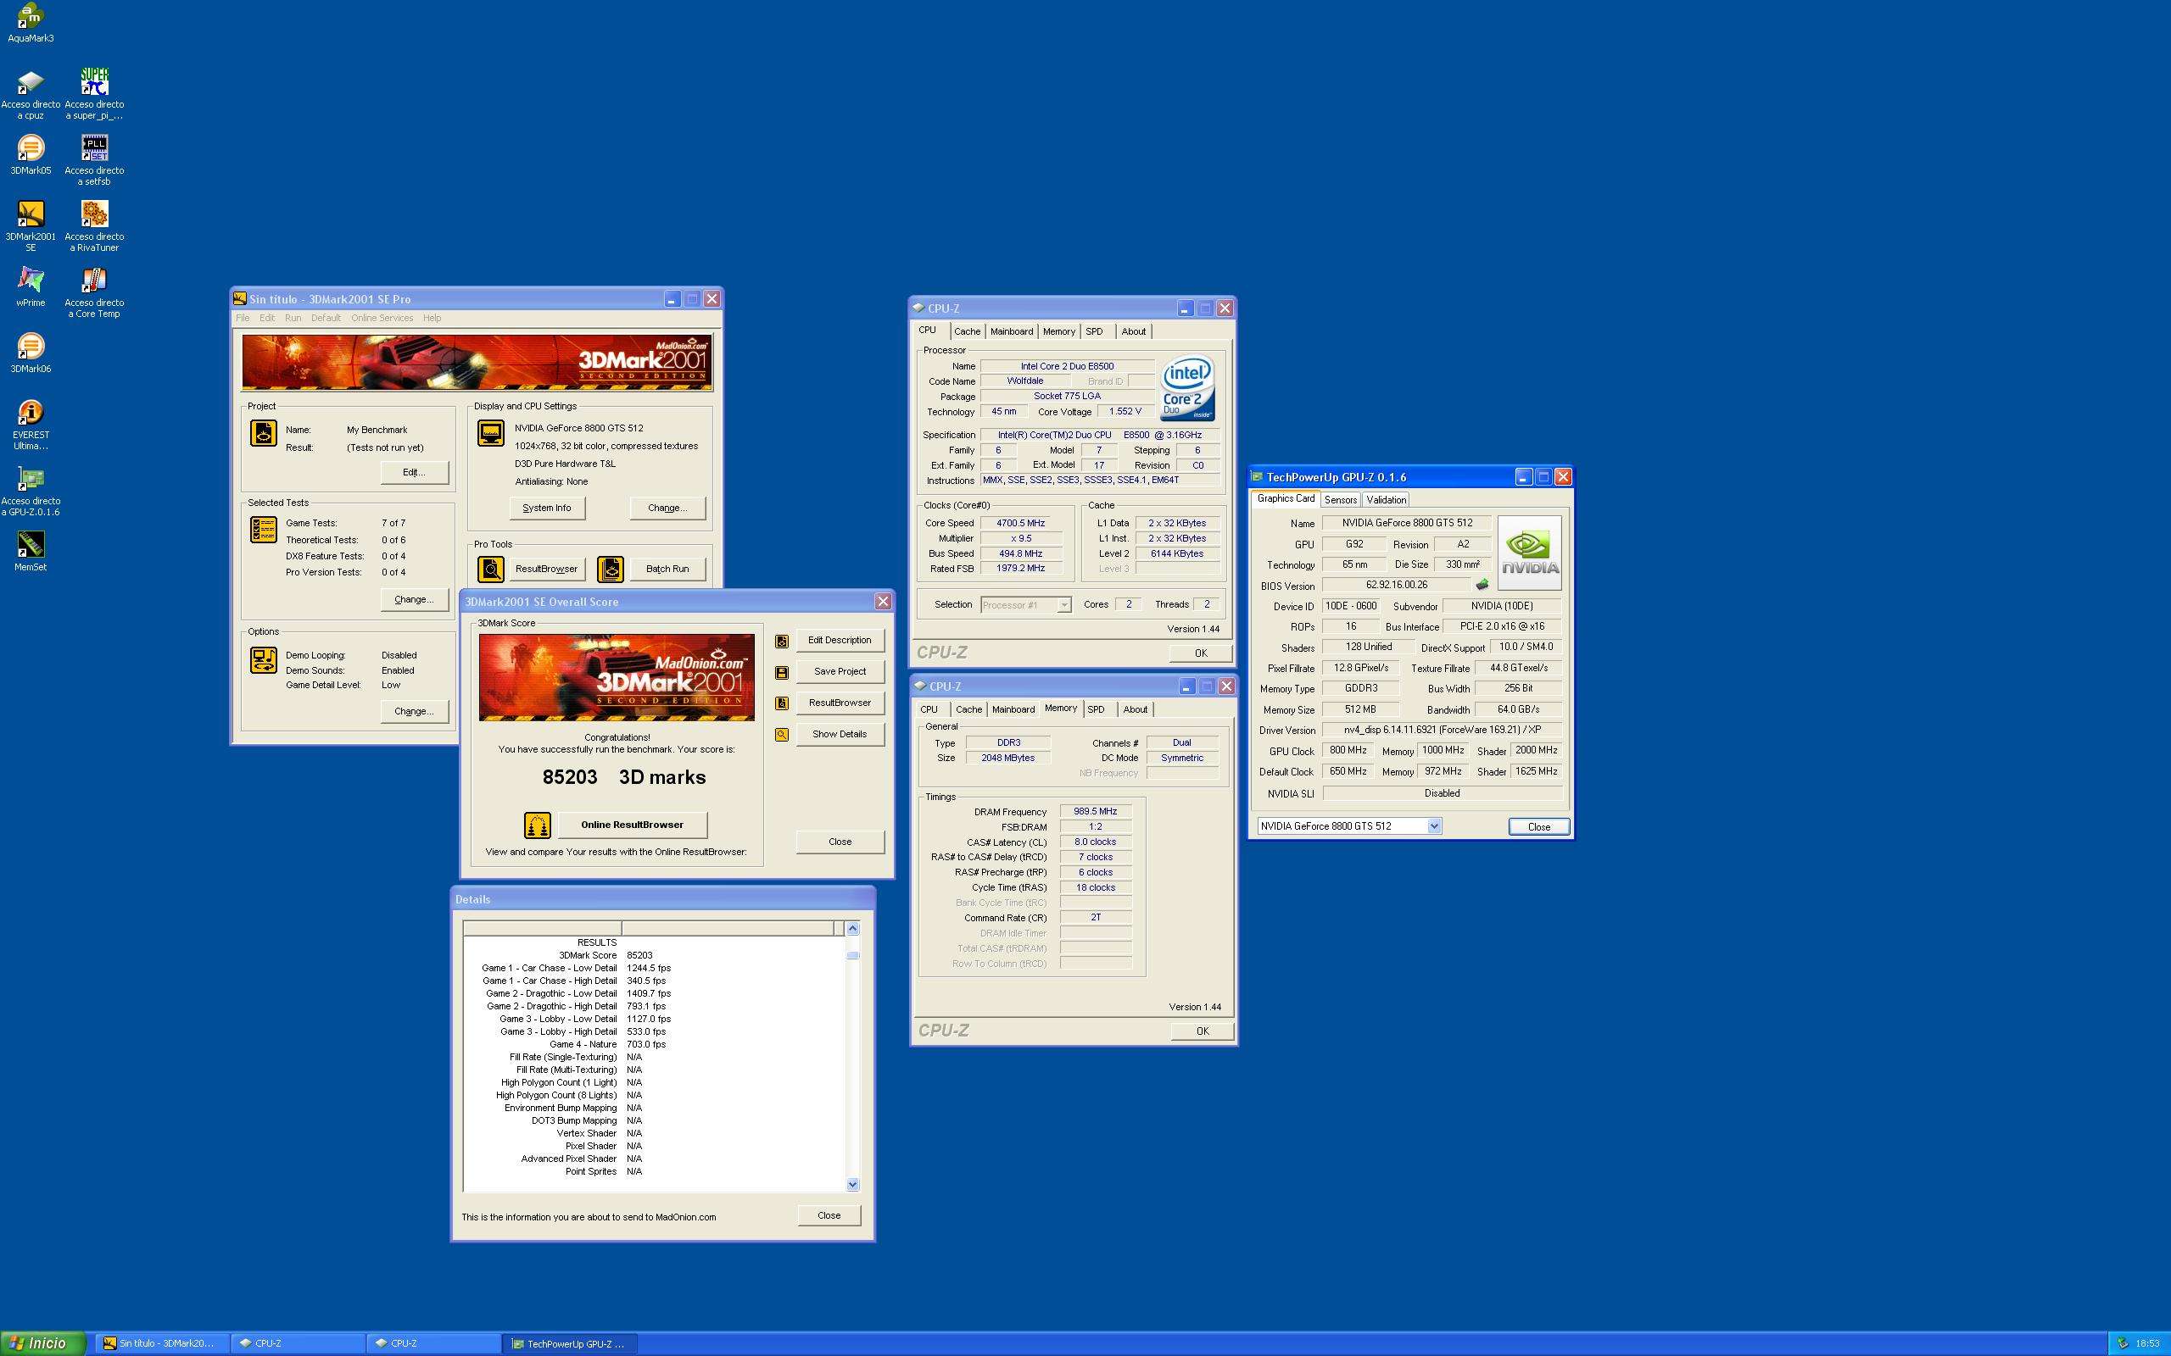The height and width of the screenshot is (1356, 2171).
Task: Switch to Sin titulo 3DMark2001 taskbar item
Action: [161, 1343]
